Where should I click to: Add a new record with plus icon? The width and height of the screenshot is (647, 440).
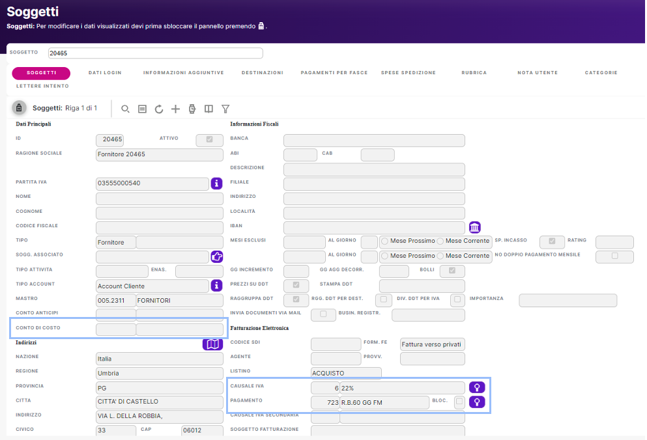coord(175,109)
